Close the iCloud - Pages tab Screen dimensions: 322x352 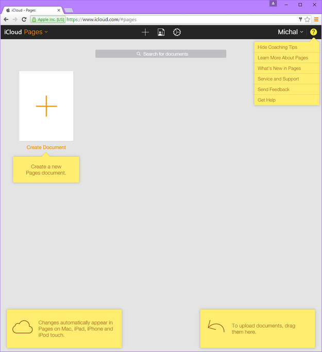pyautogui.click(x=59, y=10)
